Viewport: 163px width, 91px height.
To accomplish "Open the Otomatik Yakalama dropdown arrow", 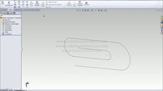I will pos(80,8).
